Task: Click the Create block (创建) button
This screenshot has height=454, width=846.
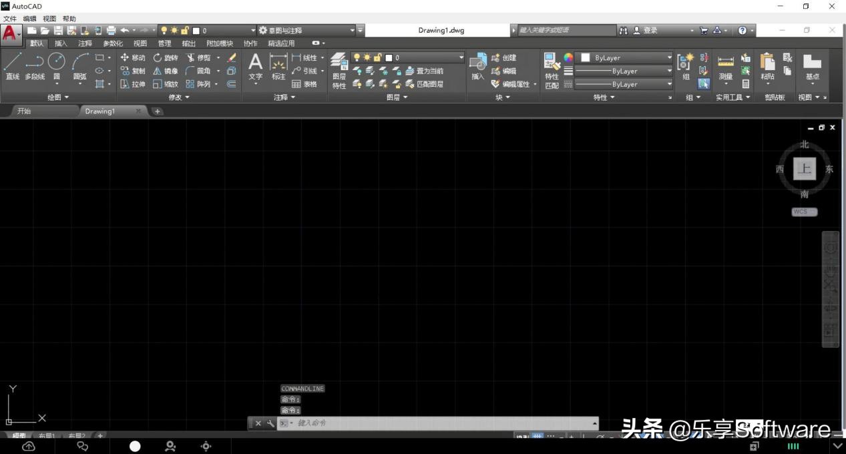Action: 504,57
